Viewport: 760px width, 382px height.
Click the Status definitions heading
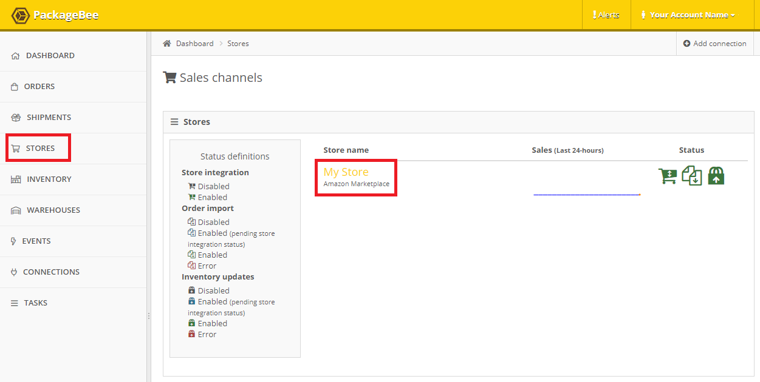point(235,156)
